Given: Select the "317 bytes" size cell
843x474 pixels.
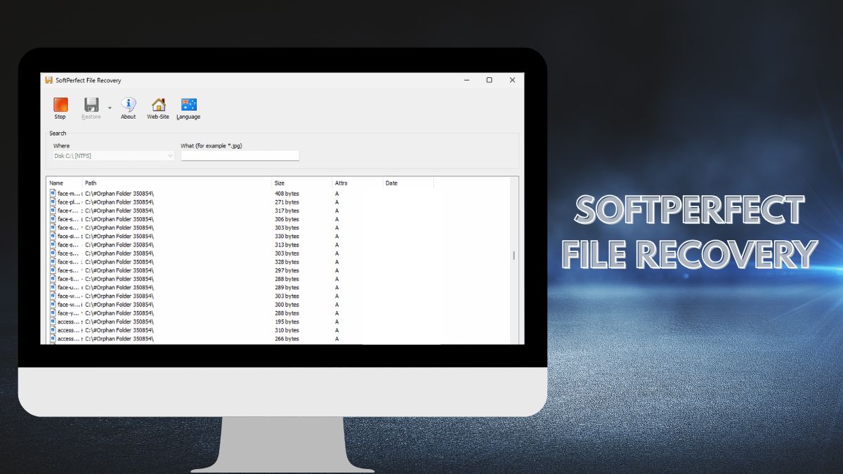Looking at the screenshot, I should pos(287,210).
